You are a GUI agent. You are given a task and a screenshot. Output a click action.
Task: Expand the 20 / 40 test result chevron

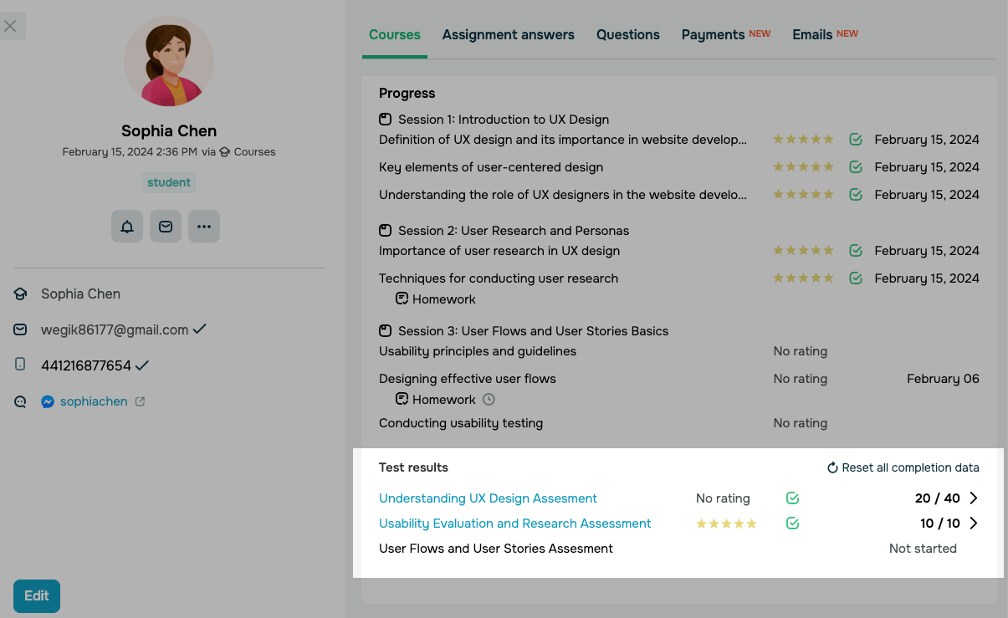[974, 498]
